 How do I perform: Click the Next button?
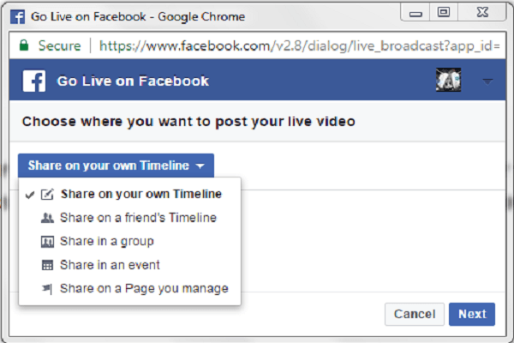(x=472, y=314)
